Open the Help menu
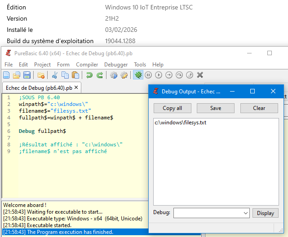 pos(158,65)
